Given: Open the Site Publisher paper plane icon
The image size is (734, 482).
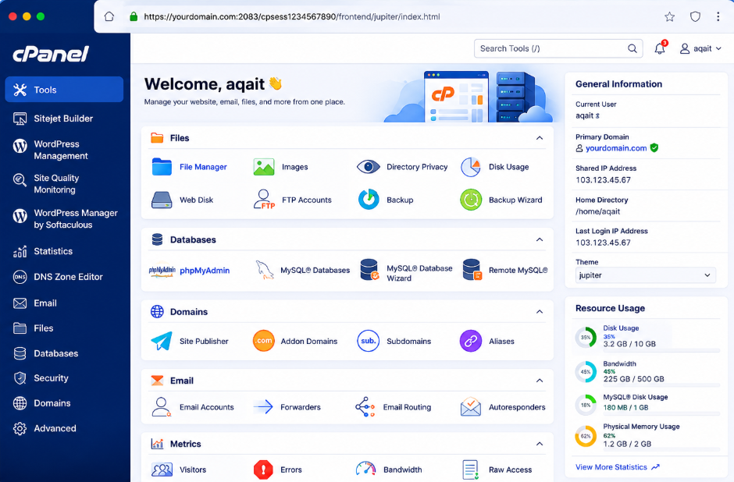Looking at the screenshot, I should (162, 342).
